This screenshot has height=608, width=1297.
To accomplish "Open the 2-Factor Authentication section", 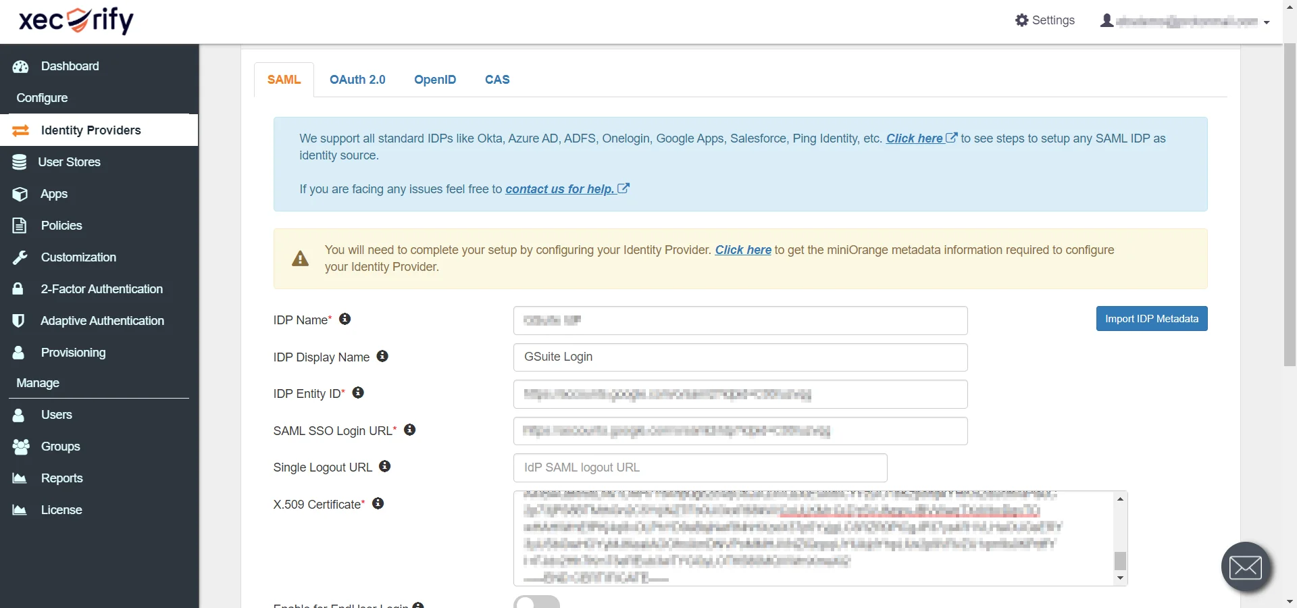I will (101, 288).
